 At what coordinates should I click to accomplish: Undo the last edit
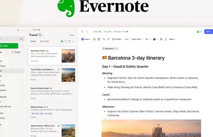point(104,39)
